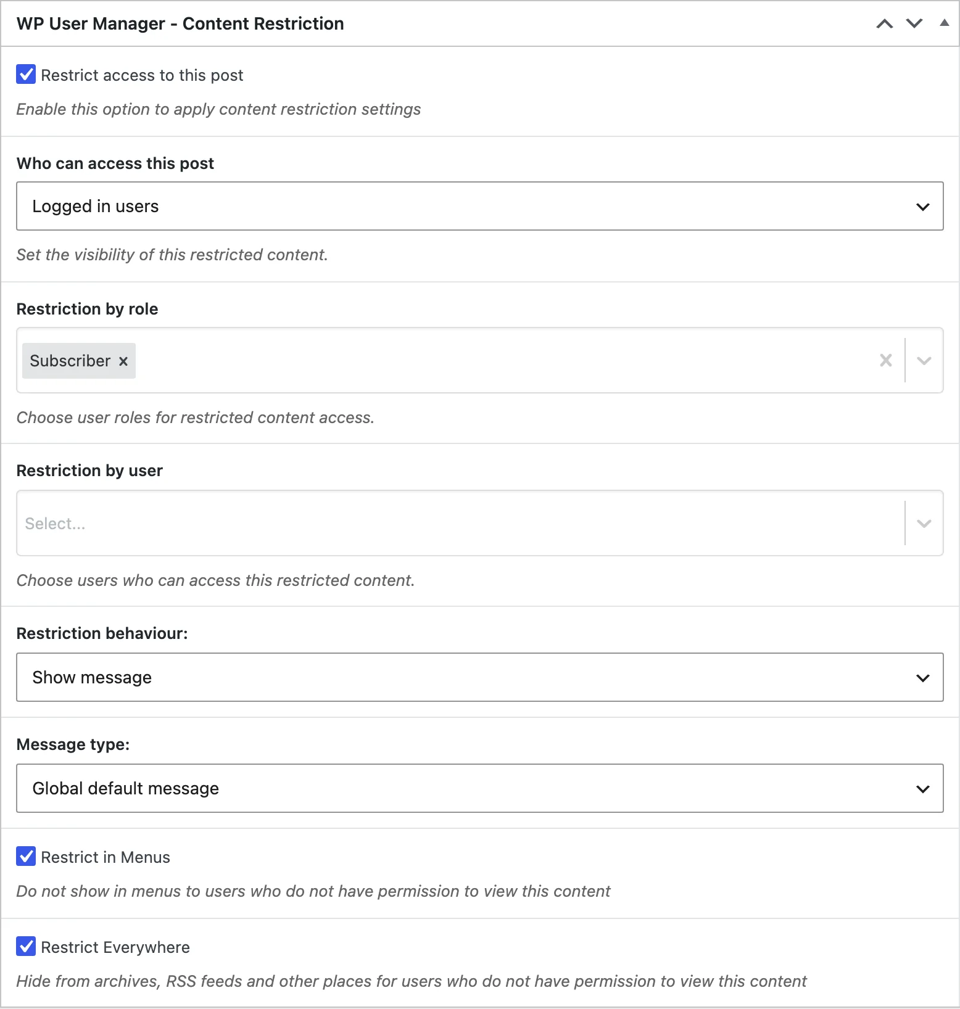Disable Restrict in Menus checkbox
The height and width of the screenshot is (1009, 960).
tap(26, 857)
